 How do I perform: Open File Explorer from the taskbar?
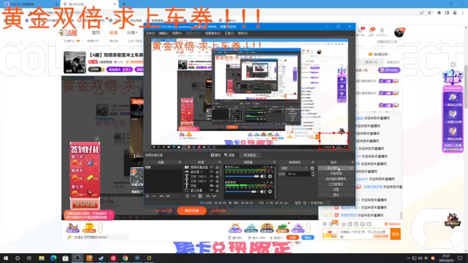tap(42, 258)
